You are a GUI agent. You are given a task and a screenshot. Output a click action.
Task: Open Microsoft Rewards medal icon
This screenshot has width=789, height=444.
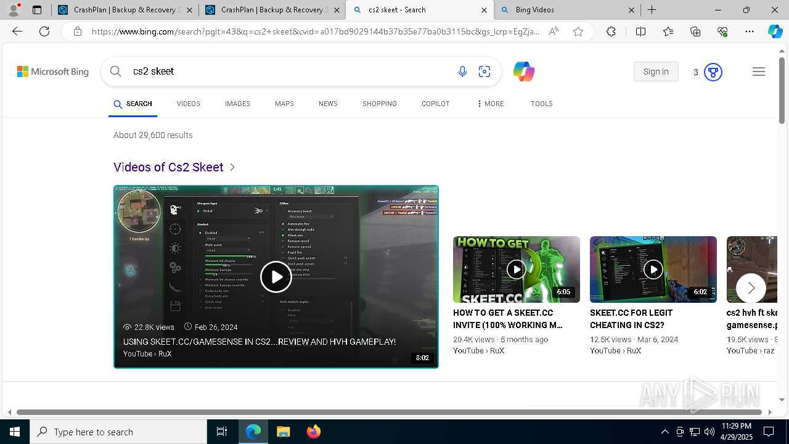[x=713, y=72]
